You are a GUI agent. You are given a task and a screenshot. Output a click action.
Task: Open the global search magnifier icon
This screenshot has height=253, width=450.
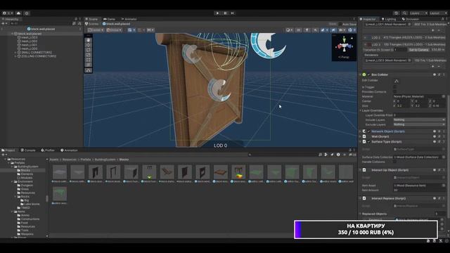405,13
